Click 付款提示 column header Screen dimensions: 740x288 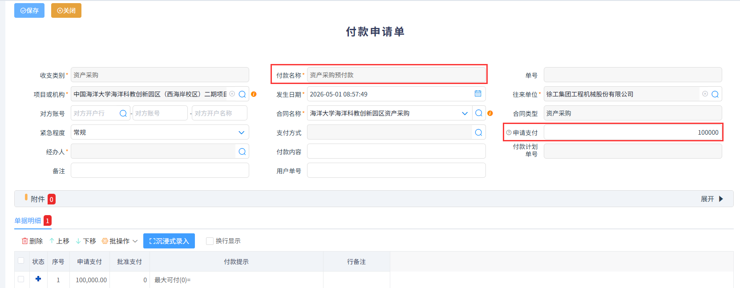coord(236,262)
